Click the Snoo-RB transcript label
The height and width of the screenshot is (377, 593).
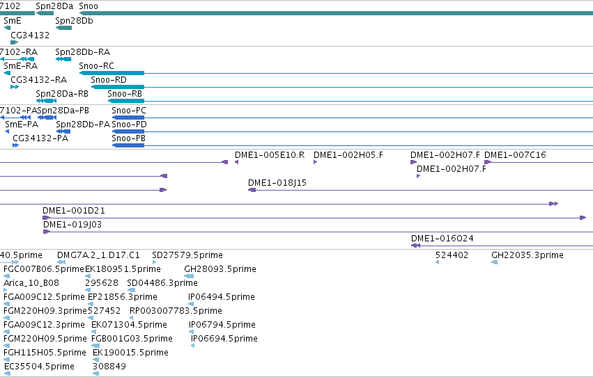(125, 94)
